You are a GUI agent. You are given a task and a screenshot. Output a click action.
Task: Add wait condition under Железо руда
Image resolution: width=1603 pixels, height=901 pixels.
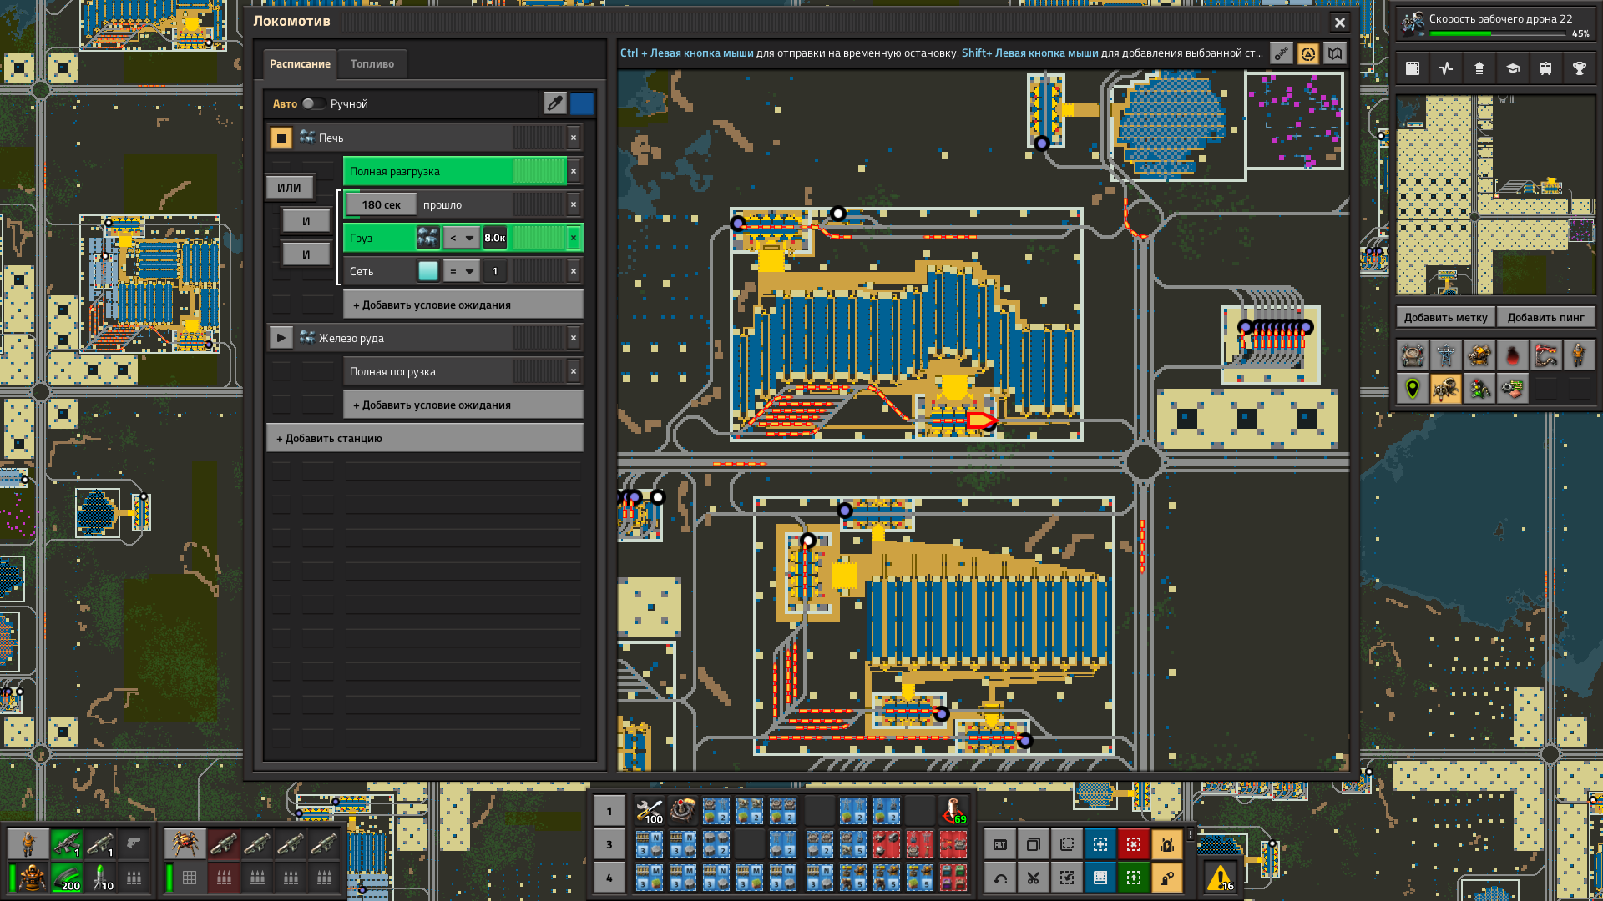tap(463, 405)
